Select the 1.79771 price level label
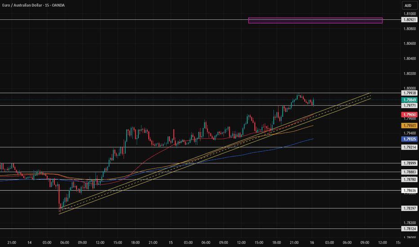This screenshot has height=247, width=419. click(410, 106)
